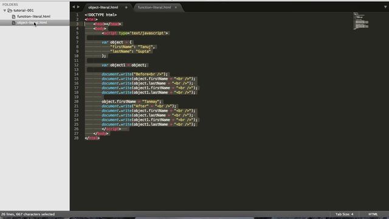This screenshot has width=389, height=219.
Task: Click line number 7 in gutter
Action: 77,42
